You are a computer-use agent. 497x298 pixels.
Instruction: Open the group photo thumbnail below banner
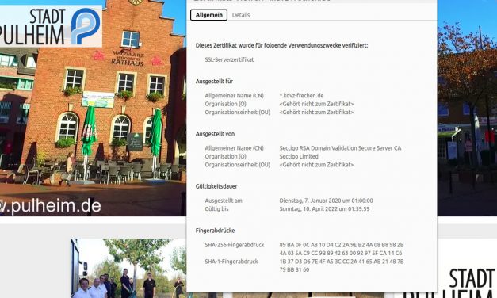pyautogui.click(x=128, y=268)
